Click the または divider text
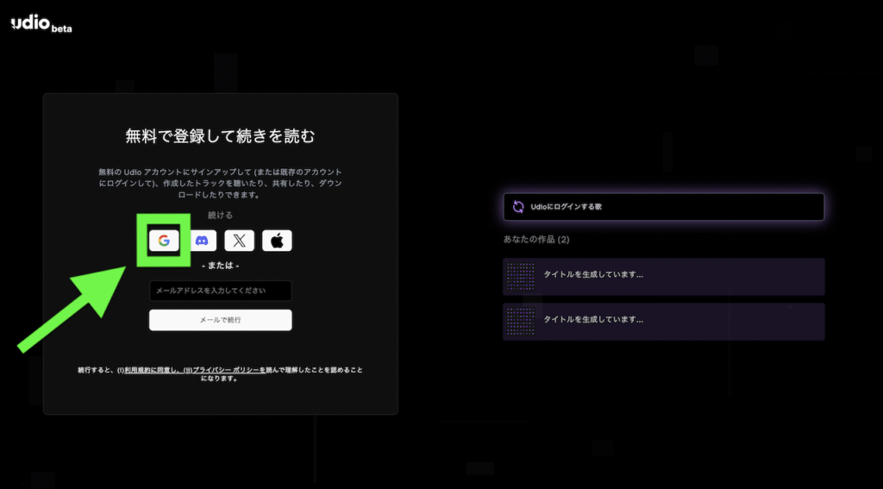The height and width of the screenshot is (489, 883). [x=220, y=266]
